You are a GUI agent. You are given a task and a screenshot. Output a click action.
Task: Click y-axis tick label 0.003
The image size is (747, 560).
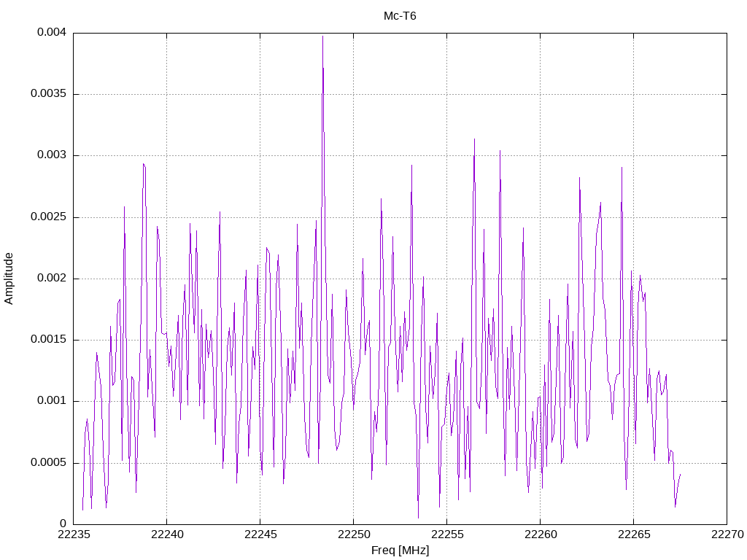tap(52, 155)
